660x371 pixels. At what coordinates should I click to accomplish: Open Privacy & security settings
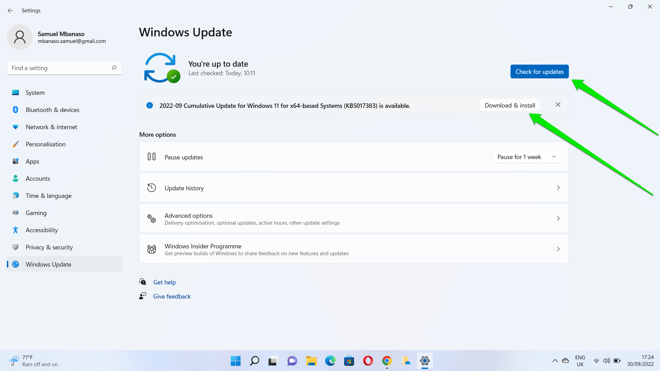[64, 247]
